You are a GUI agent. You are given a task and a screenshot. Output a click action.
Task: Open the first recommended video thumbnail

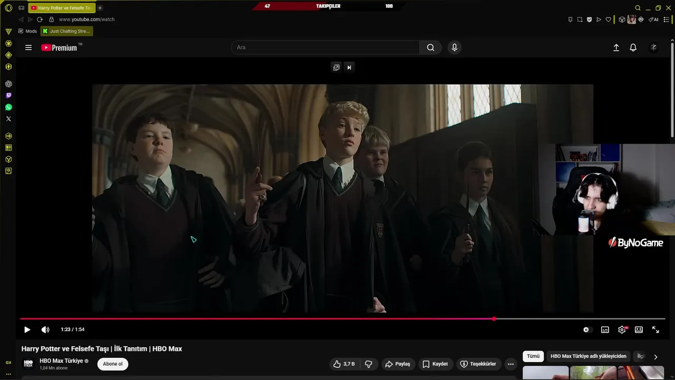tap(546, 373)
